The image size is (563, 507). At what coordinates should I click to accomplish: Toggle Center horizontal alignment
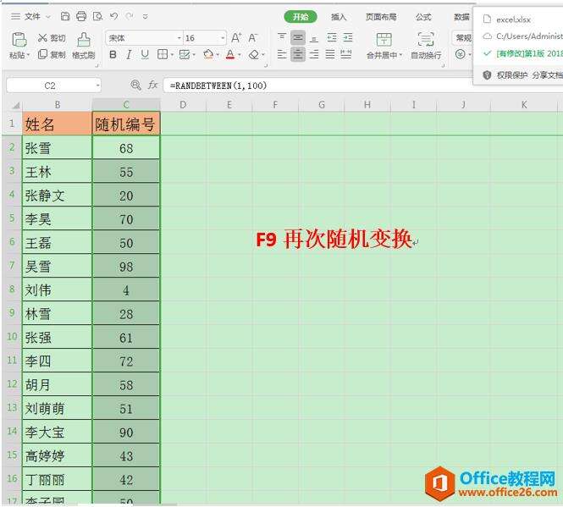pyautogui.click(x=298, y=54)
